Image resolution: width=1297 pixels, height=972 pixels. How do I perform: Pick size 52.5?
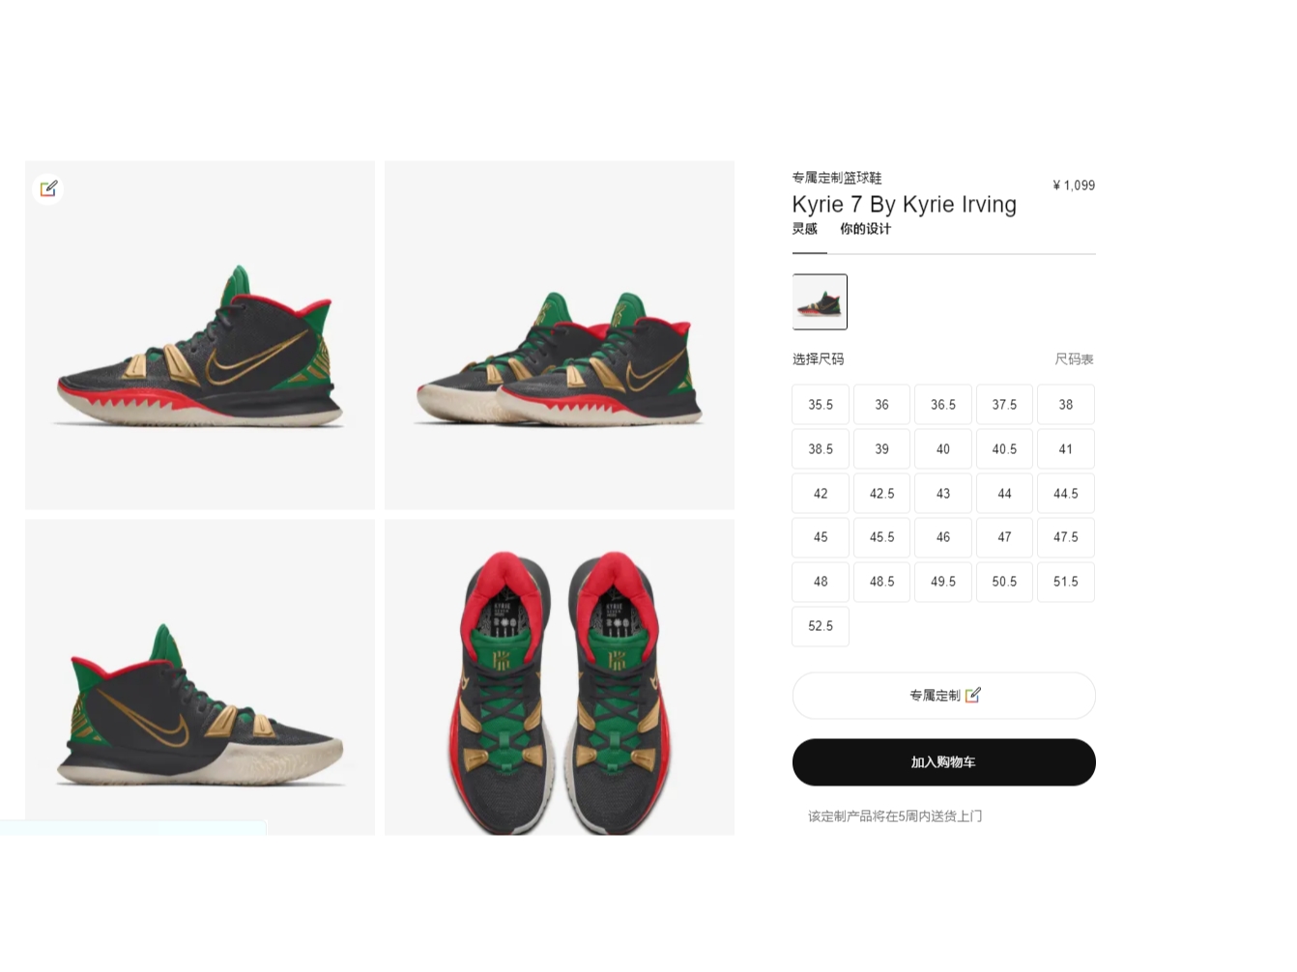pos(821,626)
